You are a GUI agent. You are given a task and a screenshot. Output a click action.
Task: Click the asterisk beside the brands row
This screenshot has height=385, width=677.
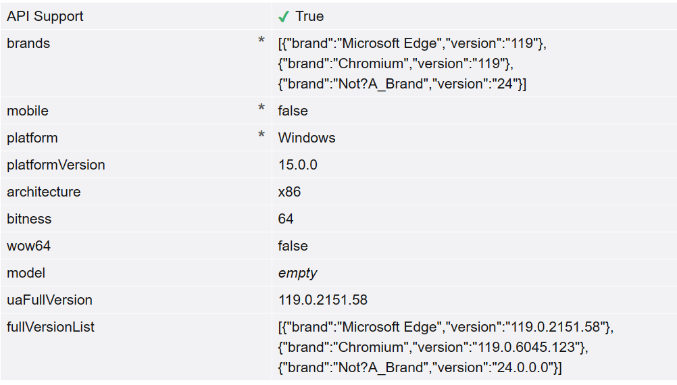click(261, 42)
